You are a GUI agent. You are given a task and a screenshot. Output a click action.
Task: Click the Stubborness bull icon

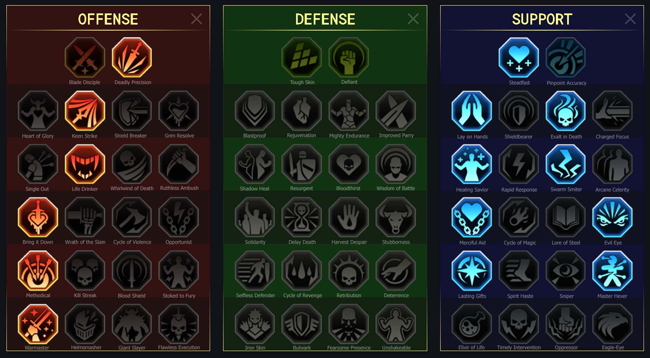(x=396, y=218)
